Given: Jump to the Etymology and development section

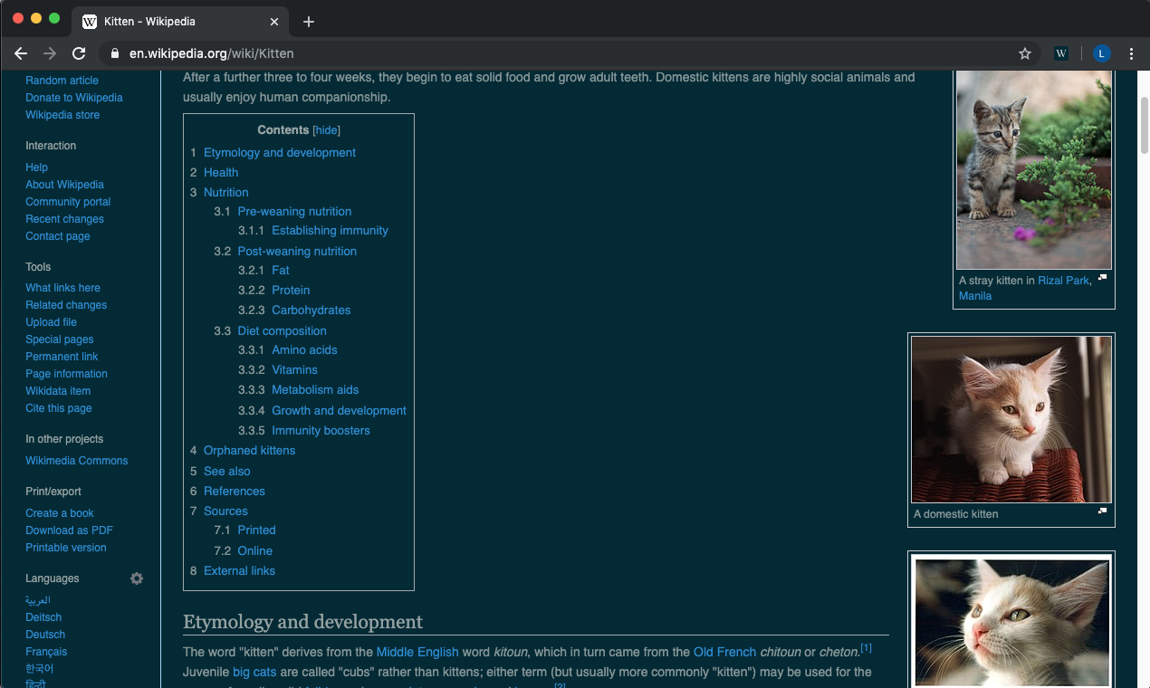Looking at the screenshot, I should (279, 152).
